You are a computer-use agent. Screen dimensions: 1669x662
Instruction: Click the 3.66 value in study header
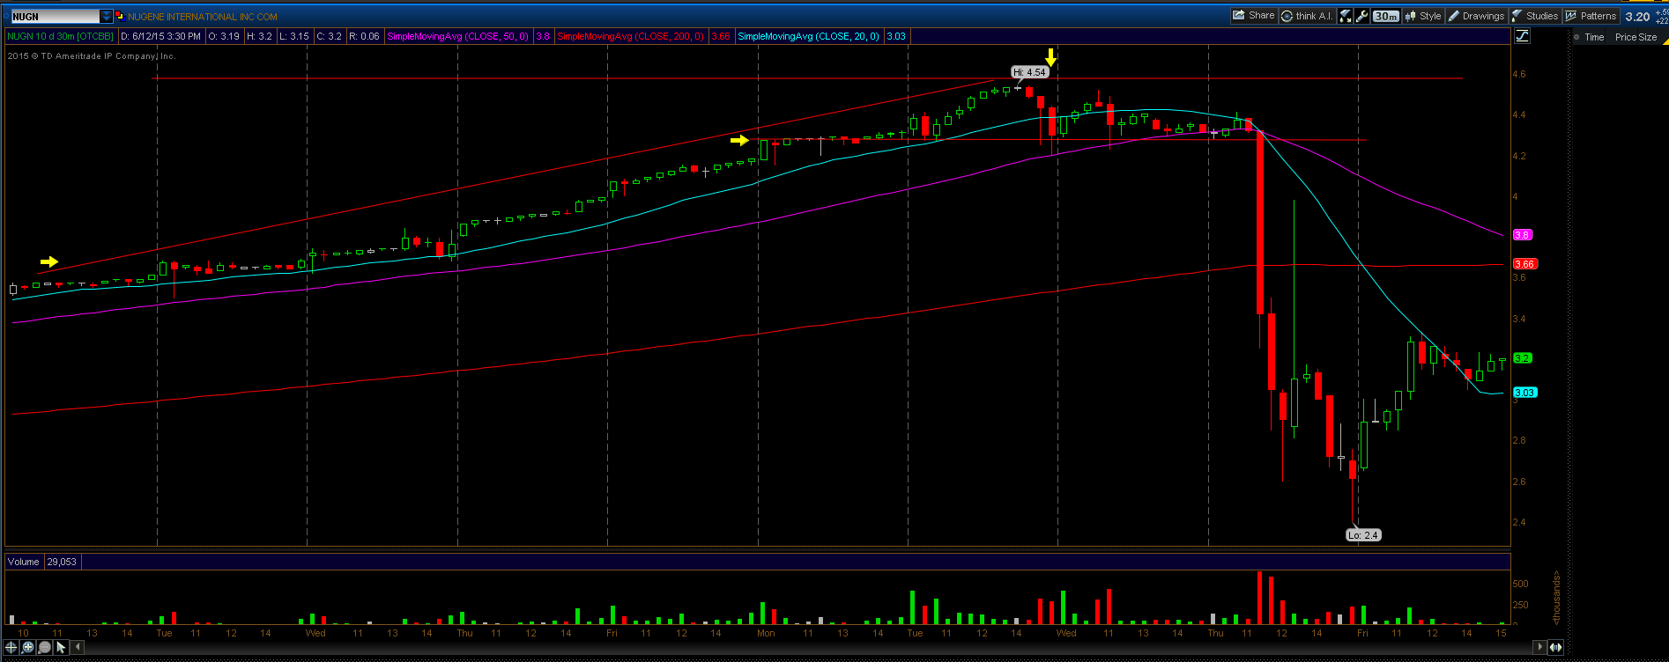(x=721, y=36)
